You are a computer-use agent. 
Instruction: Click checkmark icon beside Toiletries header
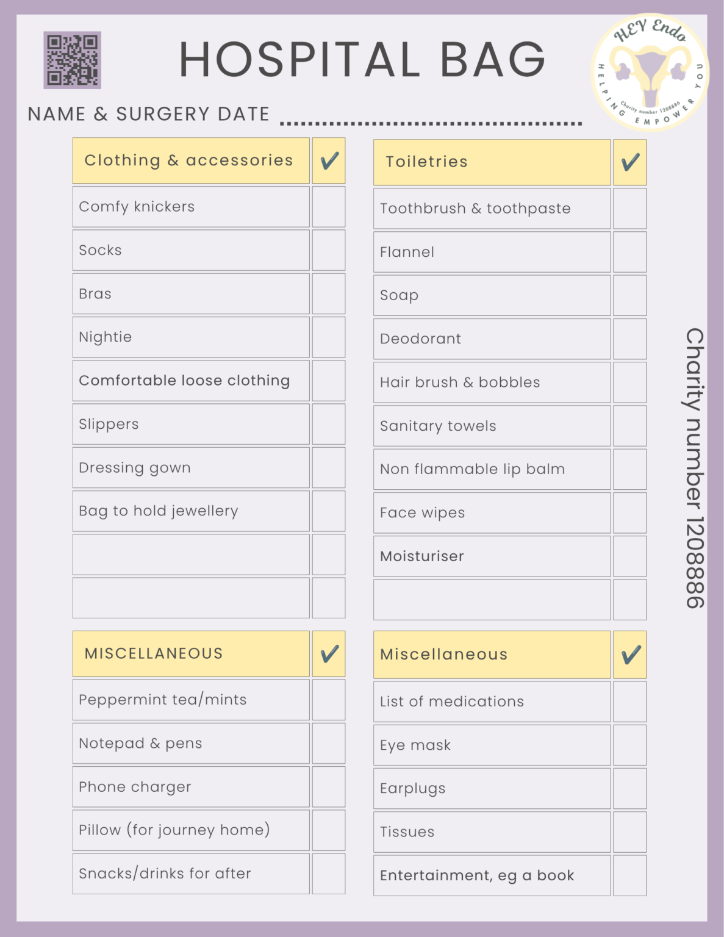point(630,162)
